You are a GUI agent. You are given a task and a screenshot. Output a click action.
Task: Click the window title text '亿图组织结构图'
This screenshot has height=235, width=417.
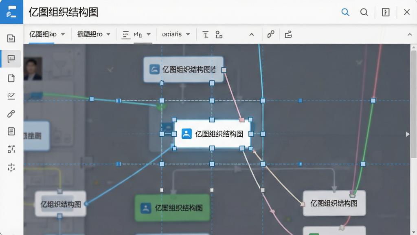pyautogui.click(x=63, y=12)
